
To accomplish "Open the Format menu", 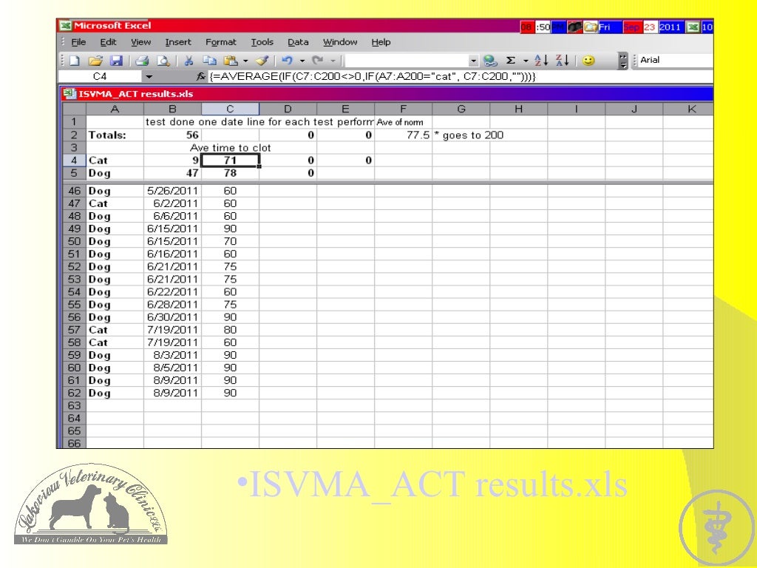I will pos(220,42).
